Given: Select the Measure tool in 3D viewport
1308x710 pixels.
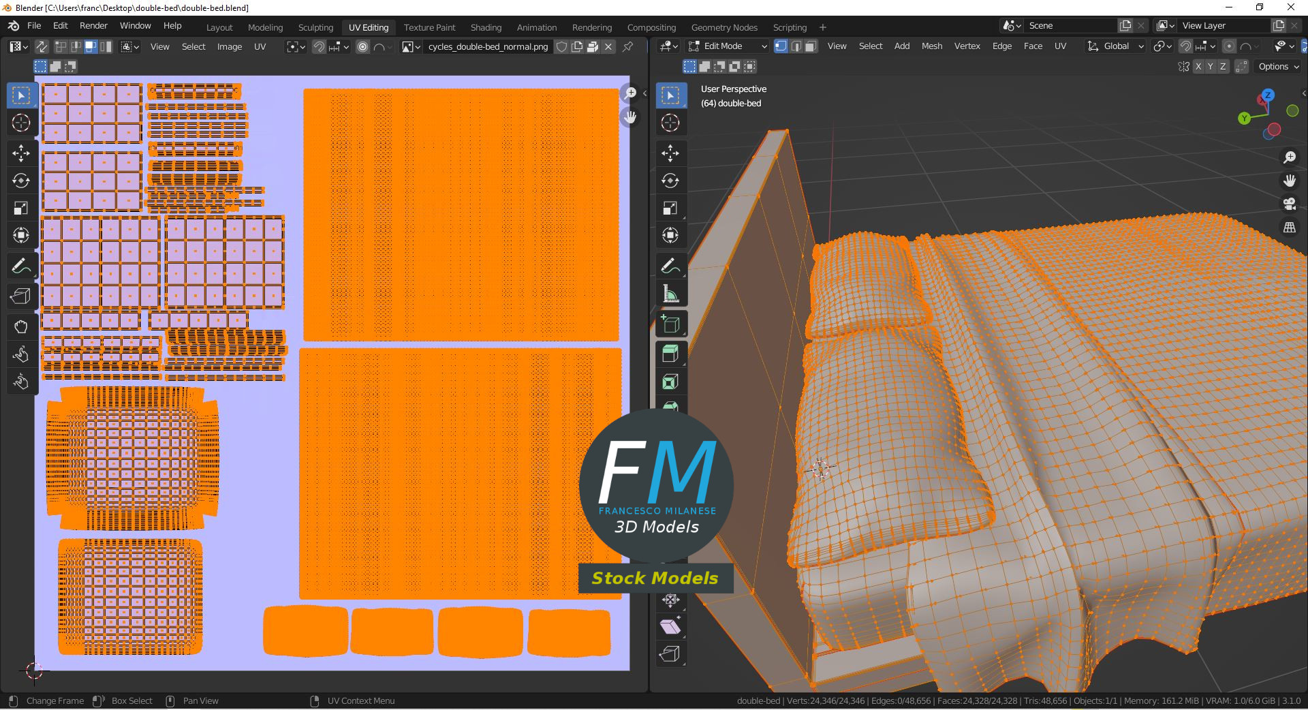Looking at the screenshot, I should [x=670, y=294].
